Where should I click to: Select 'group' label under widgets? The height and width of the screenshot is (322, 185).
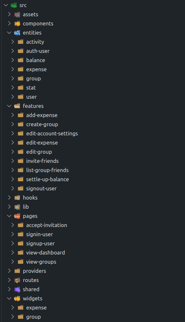coord(33,317)
